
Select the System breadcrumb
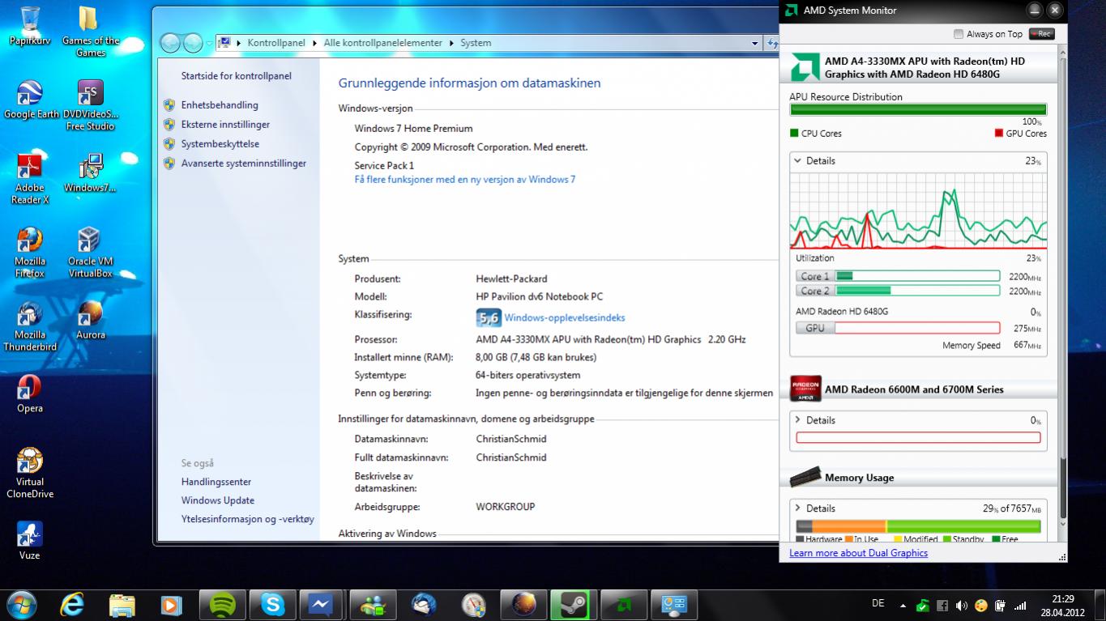point(476,43)
